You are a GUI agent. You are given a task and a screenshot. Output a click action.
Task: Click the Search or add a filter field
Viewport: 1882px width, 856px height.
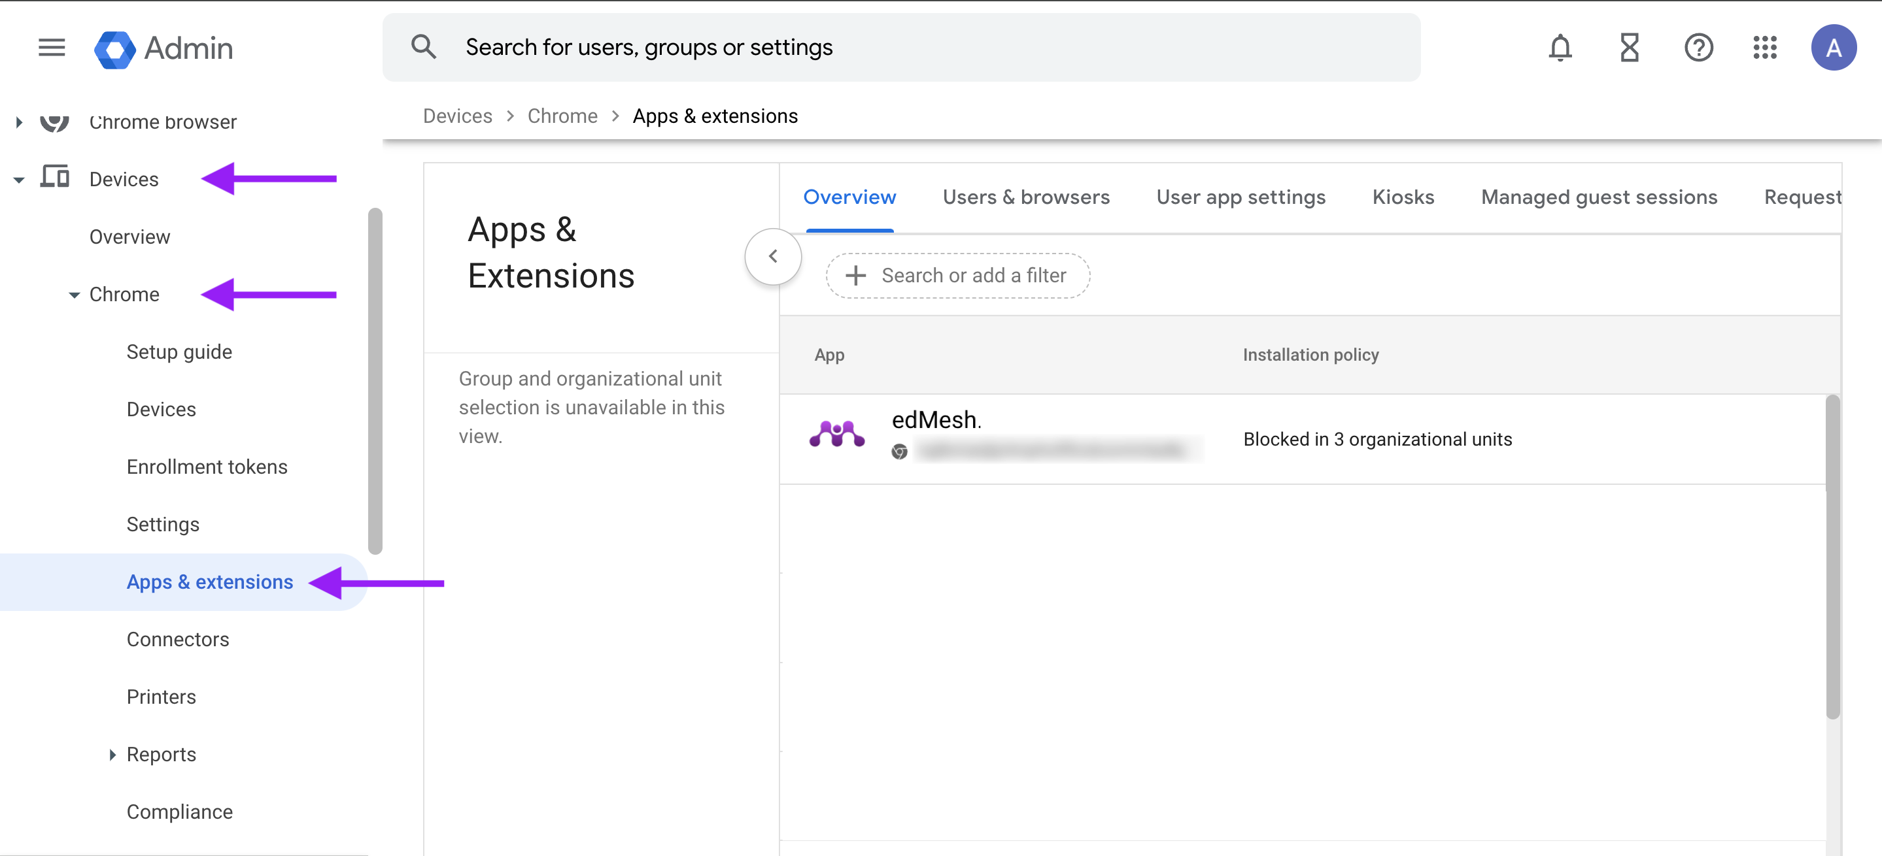click(958, 276)
